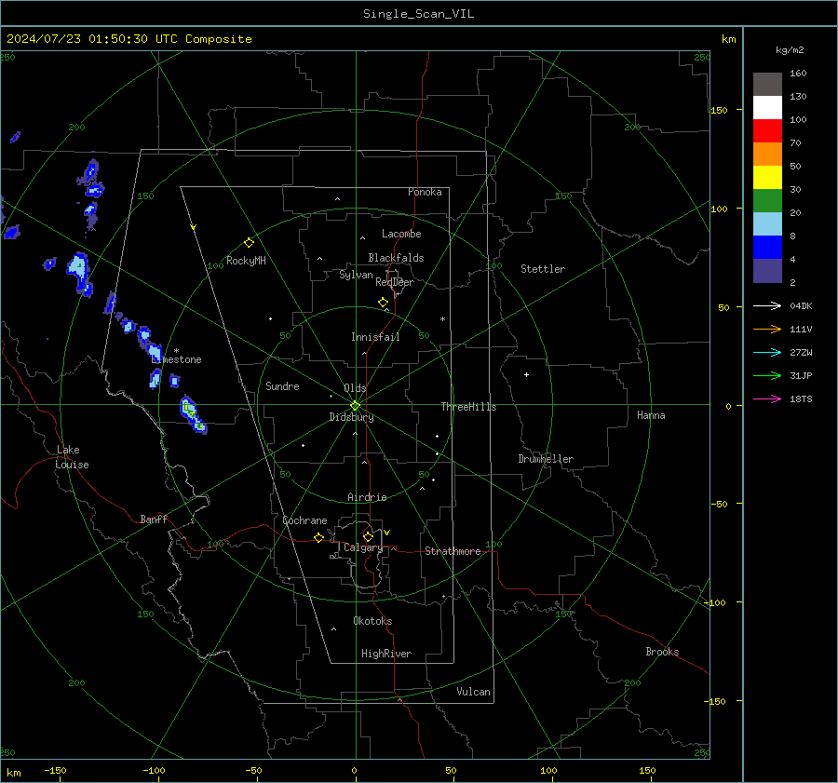Image resolution: width=838 pixels, height=783 pixels.
Task: Click the orange 111V arrow in legend
Action: tap(767, 330)
